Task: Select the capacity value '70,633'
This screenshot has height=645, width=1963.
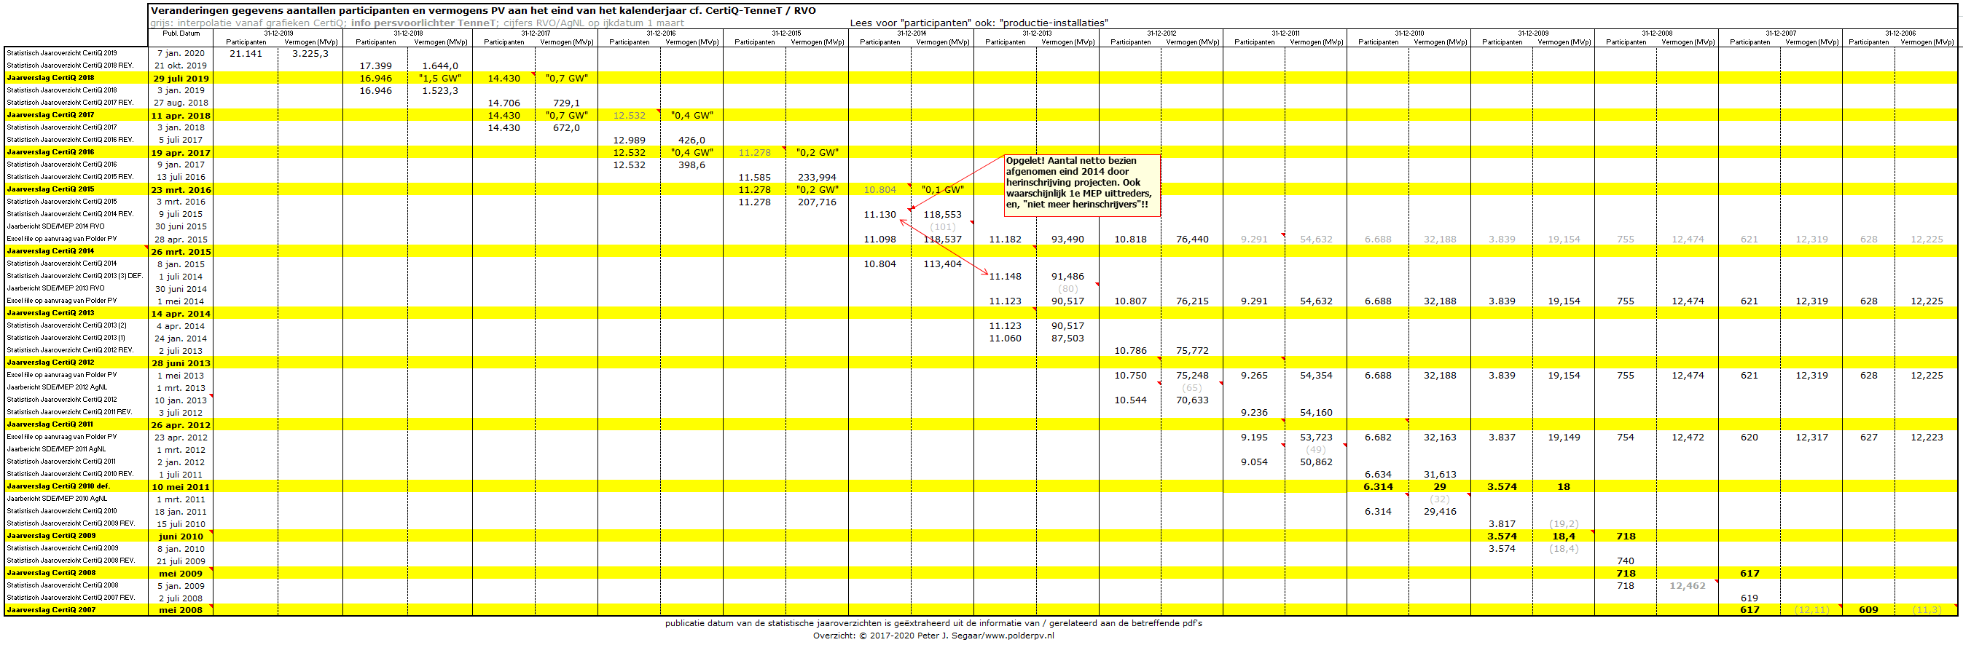Action: point(1192,400)
